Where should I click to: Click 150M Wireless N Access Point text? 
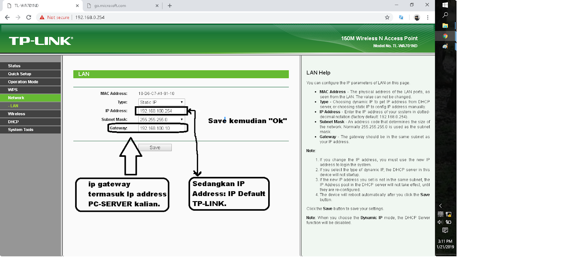(379, 38)
